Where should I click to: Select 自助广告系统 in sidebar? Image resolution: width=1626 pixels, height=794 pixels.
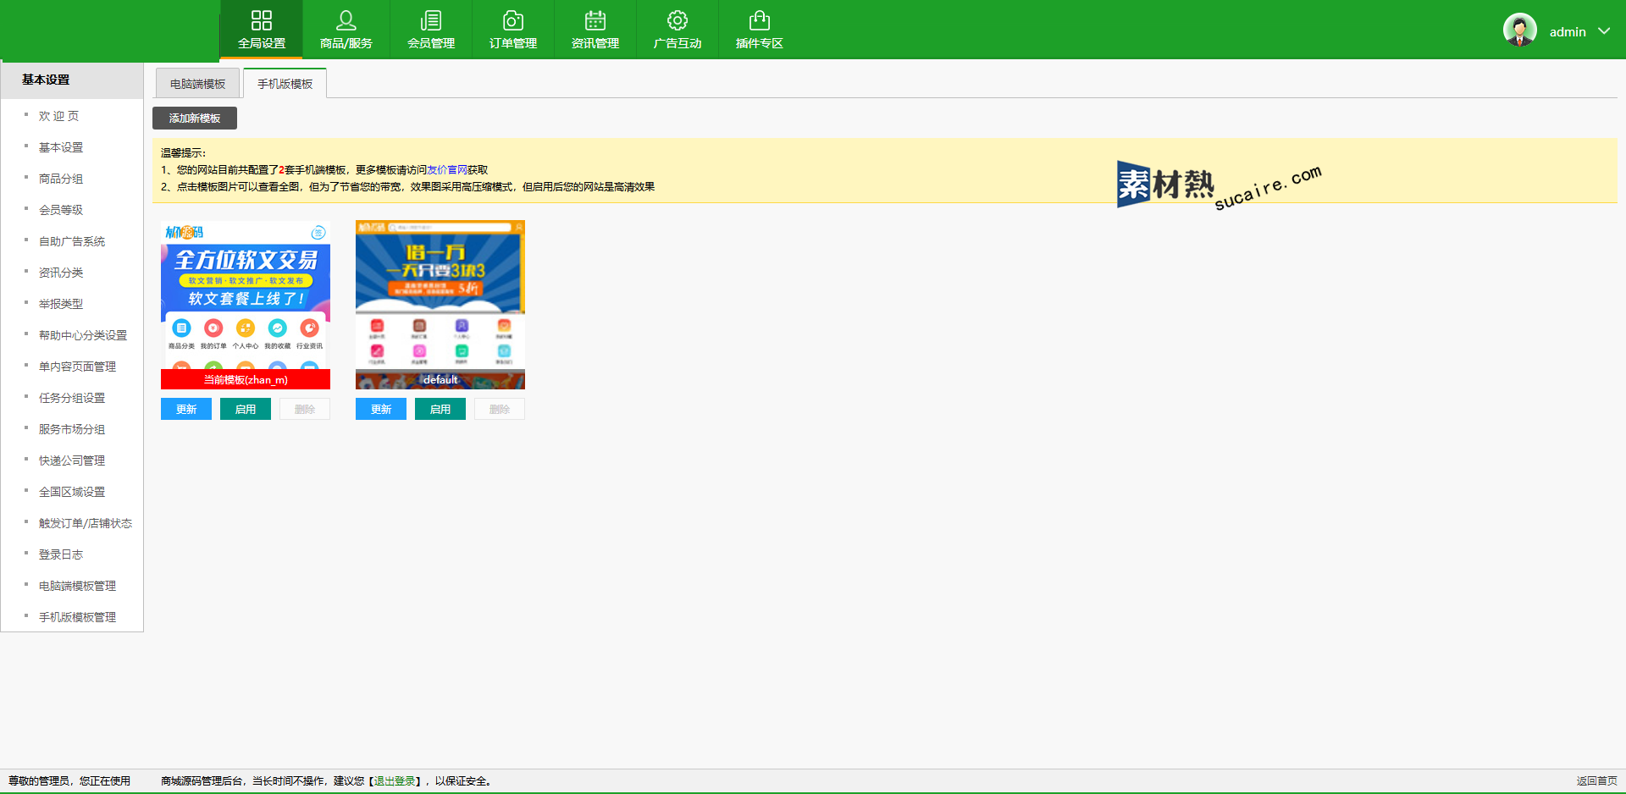[72, 241]
